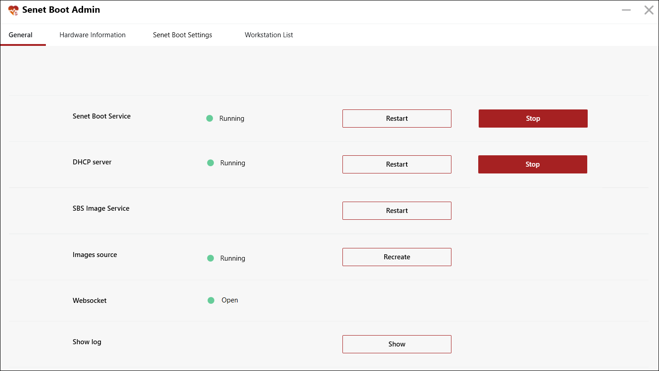
Task: Click the Websocket label
Action: 89,301
